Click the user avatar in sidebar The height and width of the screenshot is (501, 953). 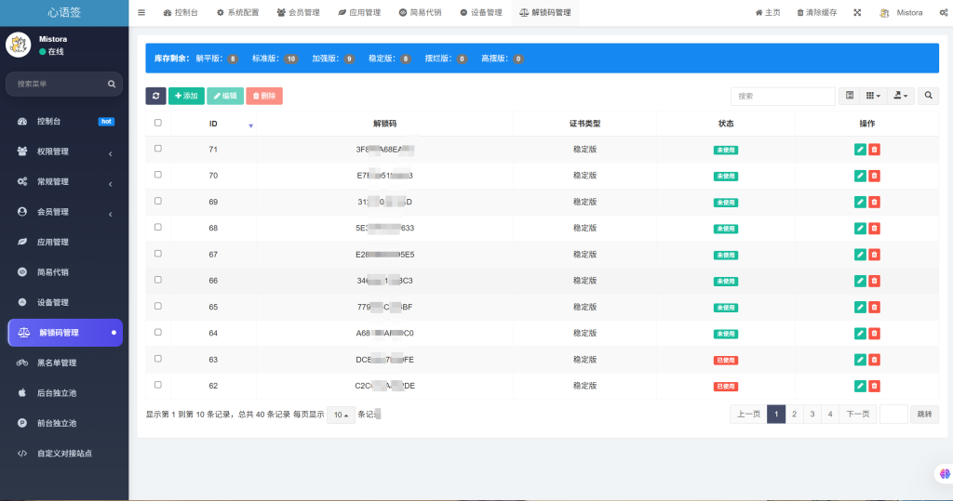pos(19,45)
